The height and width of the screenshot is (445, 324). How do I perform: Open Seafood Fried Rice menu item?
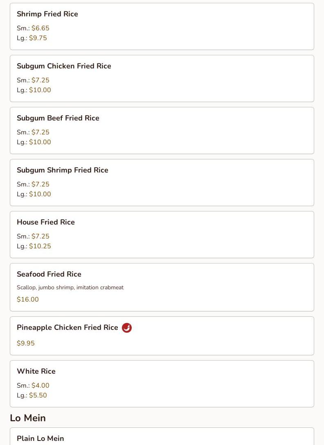[x=49, y=274]
